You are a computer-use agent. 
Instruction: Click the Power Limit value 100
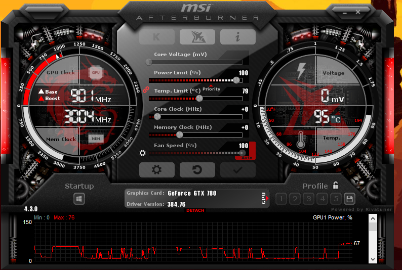244,73
